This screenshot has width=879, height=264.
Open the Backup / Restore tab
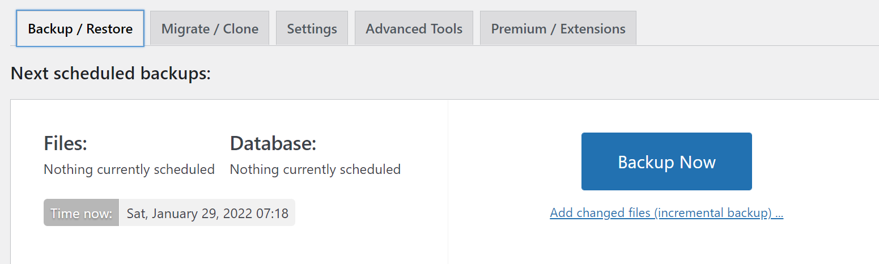(80, 28)
